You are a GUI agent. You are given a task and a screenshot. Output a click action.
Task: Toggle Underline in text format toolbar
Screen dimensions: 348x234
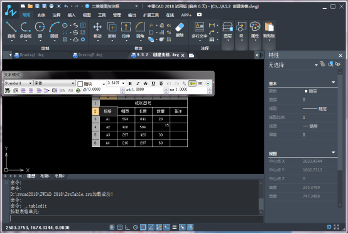point(153,83)
